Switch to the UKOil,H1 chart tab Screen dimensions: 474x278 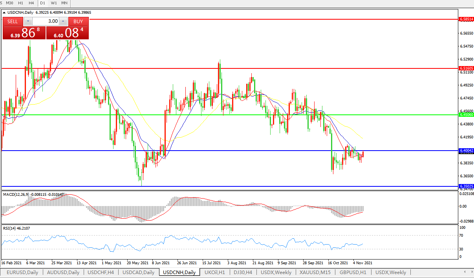pos(214,272)
